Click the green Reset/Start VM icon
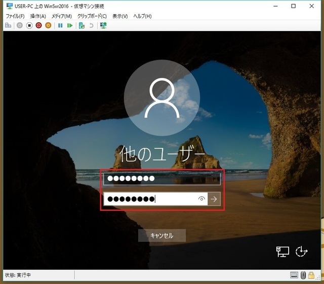This screenshot has width=324, height=284. point(70,25)
